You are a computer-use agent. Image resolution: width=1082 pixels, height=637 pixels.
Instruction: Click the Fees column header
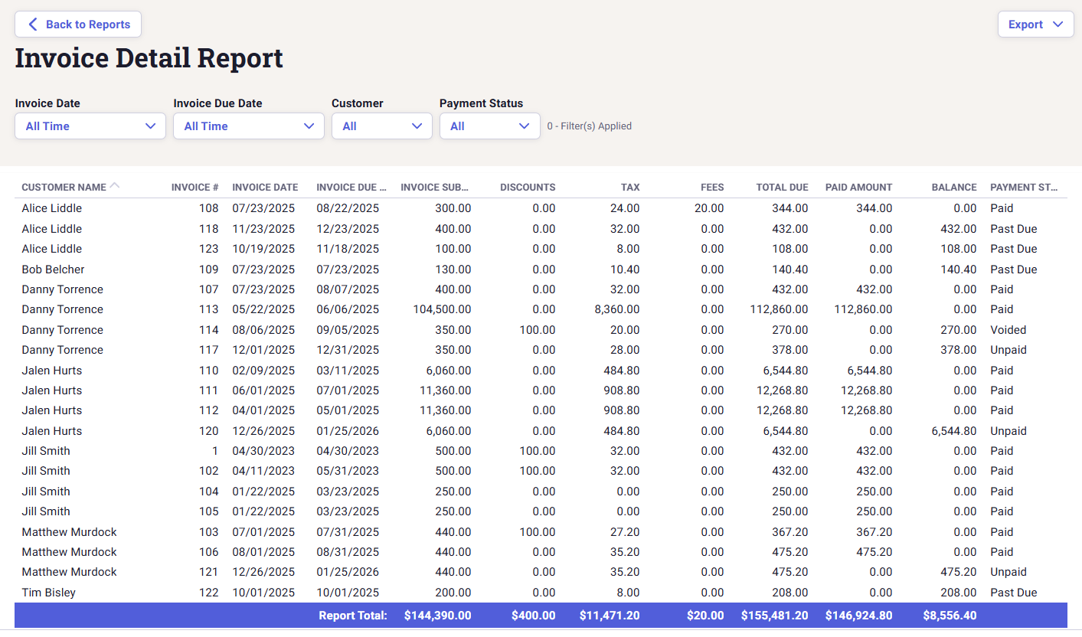coord(711,188)
